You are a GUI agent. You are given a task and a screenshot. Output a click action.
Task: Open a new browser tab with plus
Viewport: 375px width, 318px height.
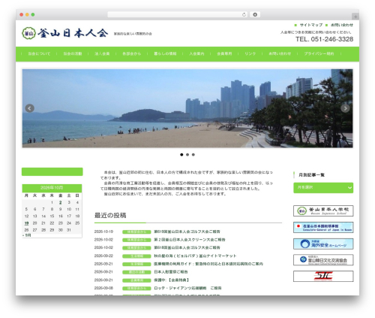click(355, 17)
